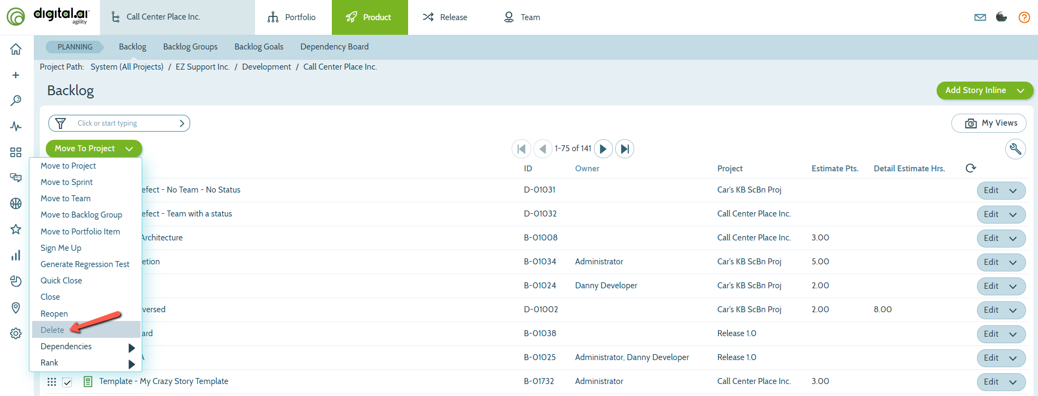Open the activity pulse sidebar icon

(16, 126)
